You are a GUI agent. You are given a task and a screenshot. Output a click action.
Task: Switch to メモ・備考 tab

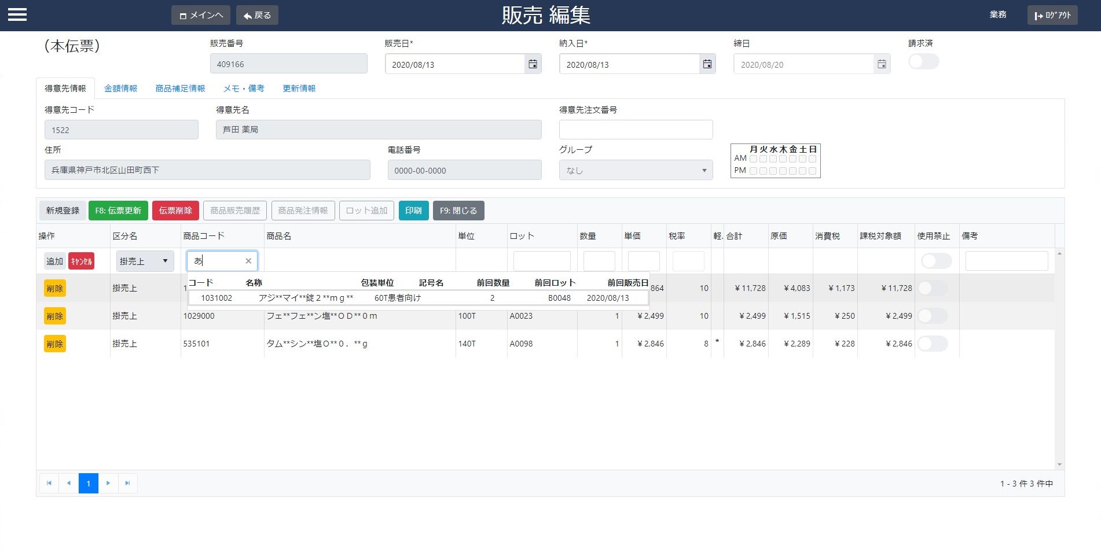click(x=244, y=89)
